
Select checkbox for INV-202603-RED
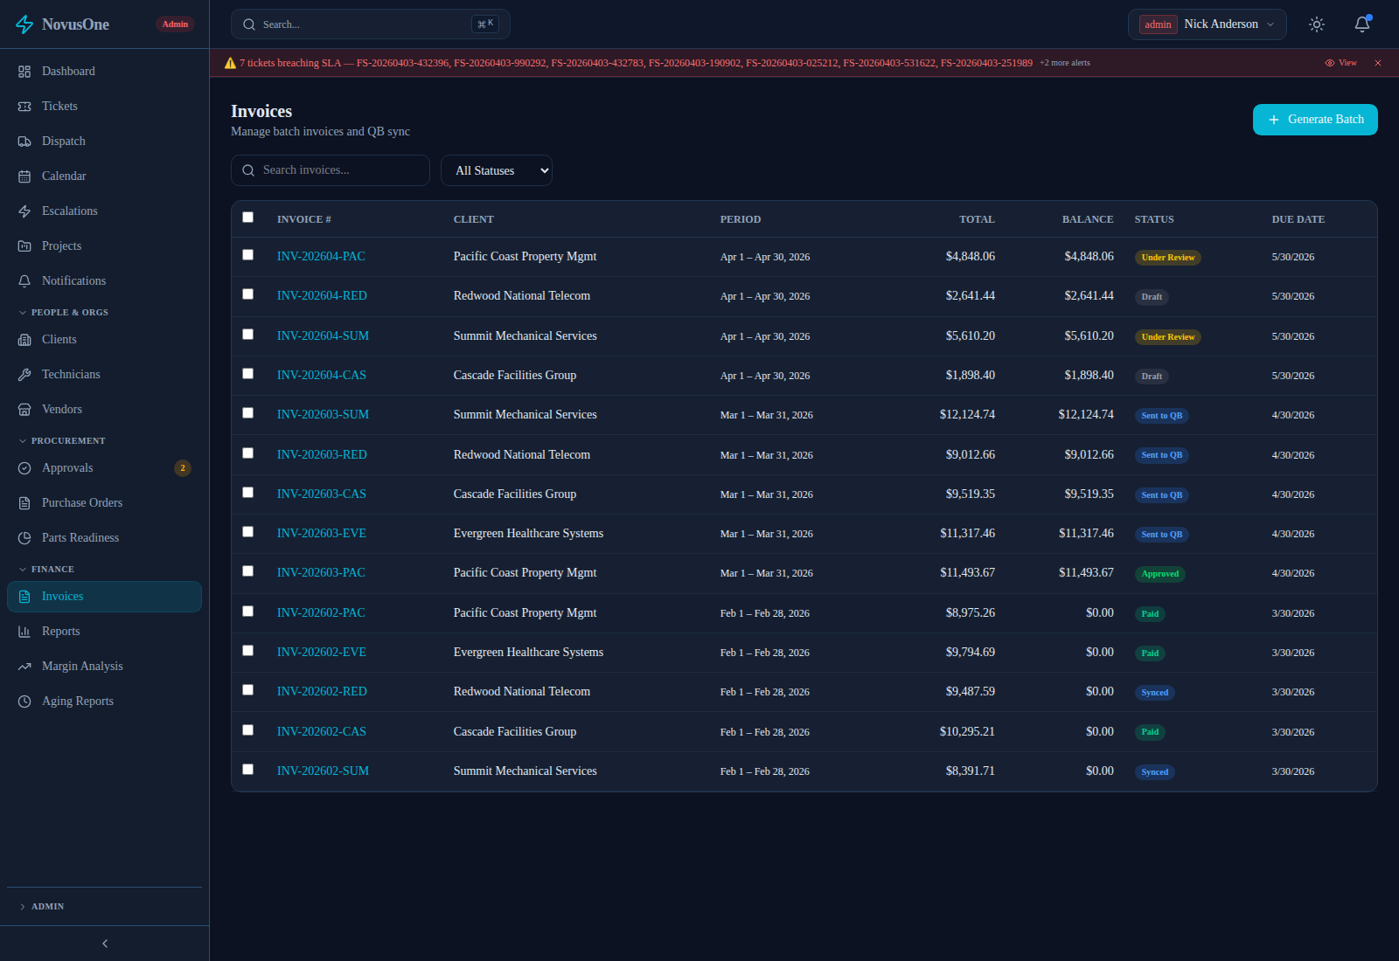coord(248,453)
